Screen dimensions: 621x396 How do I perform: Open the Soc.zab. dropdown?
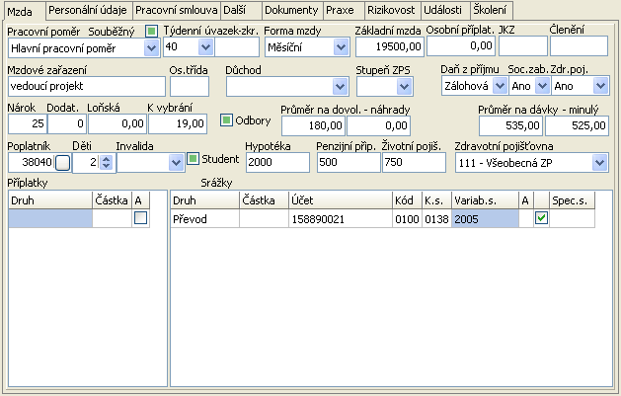click(543, 86)
